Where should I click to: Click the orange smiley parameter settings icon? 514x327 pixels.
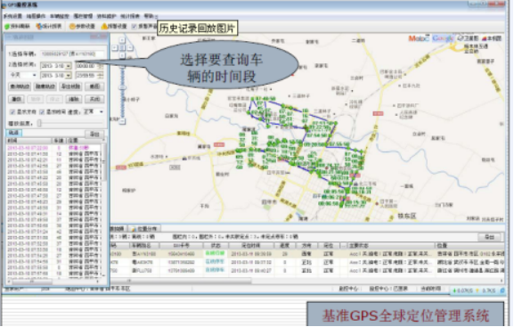point(72,26)
